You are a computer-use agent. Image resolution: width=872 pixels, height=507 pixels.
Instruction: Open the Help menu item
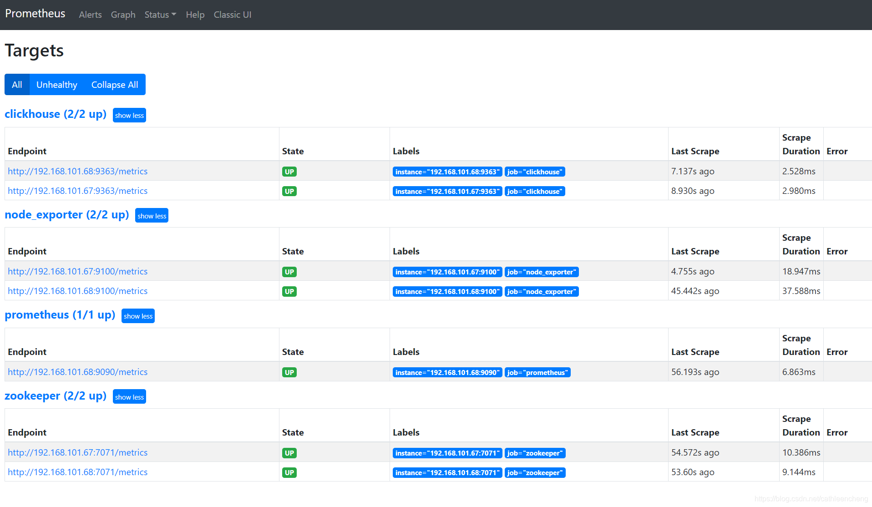point(195,15)
